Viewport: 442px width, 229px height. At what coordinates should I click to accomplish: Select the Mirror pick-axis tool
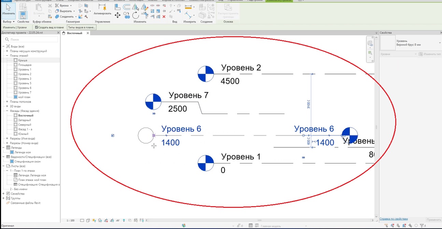[136, 7]
